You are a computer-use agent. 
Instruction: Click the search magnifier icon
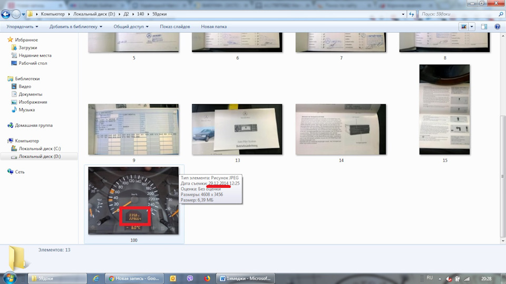(501, 14)
